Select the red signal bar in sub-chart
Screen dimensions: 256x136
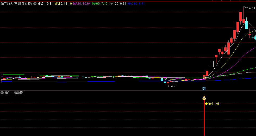(204, 118)
